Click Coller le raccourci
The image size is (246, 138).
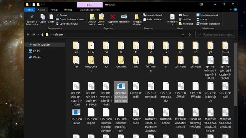tap(67, 24)
